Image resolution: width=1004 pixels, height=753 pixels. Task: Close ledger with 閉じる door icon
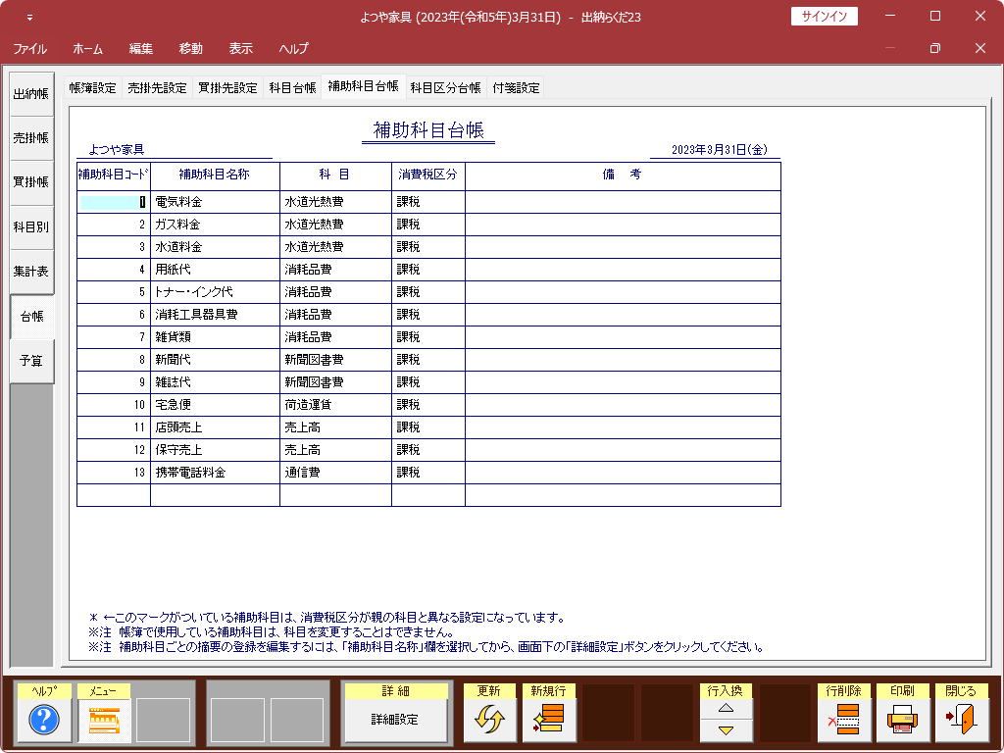[x=962, y=719]
